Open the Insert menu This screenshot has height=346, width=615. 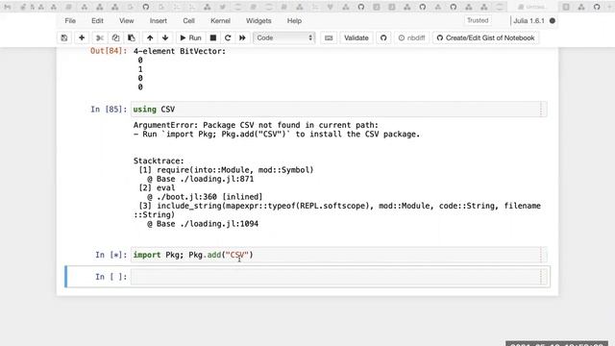(x=158, y=21)
